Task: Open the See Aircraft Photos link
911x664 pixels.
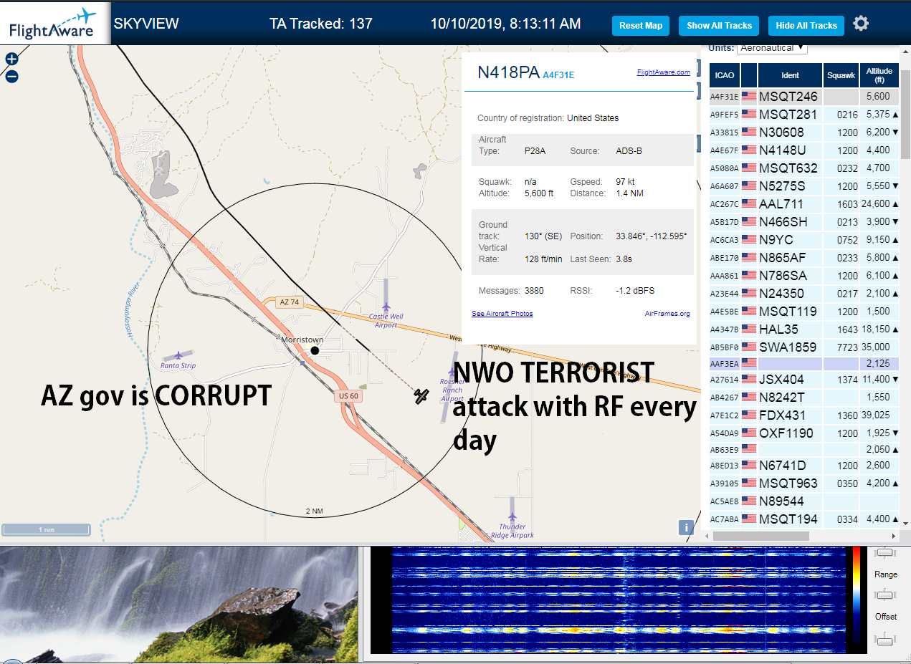Action: point(502,314)
